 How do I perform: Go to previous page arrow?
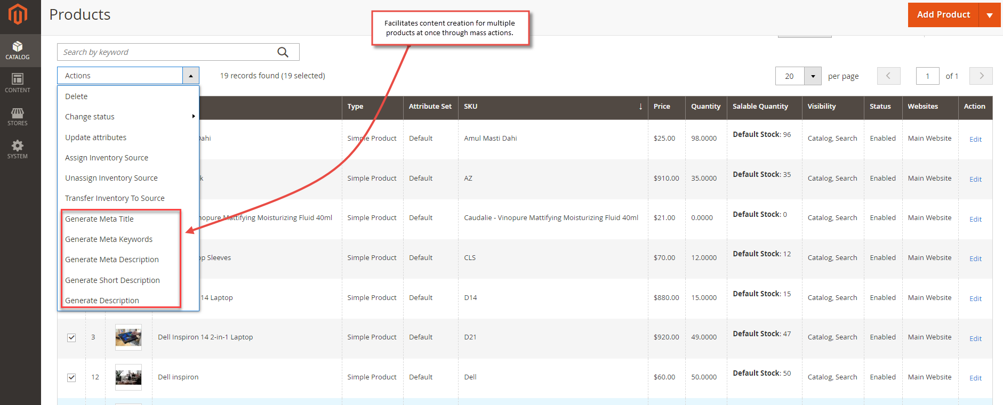(888, 76)
